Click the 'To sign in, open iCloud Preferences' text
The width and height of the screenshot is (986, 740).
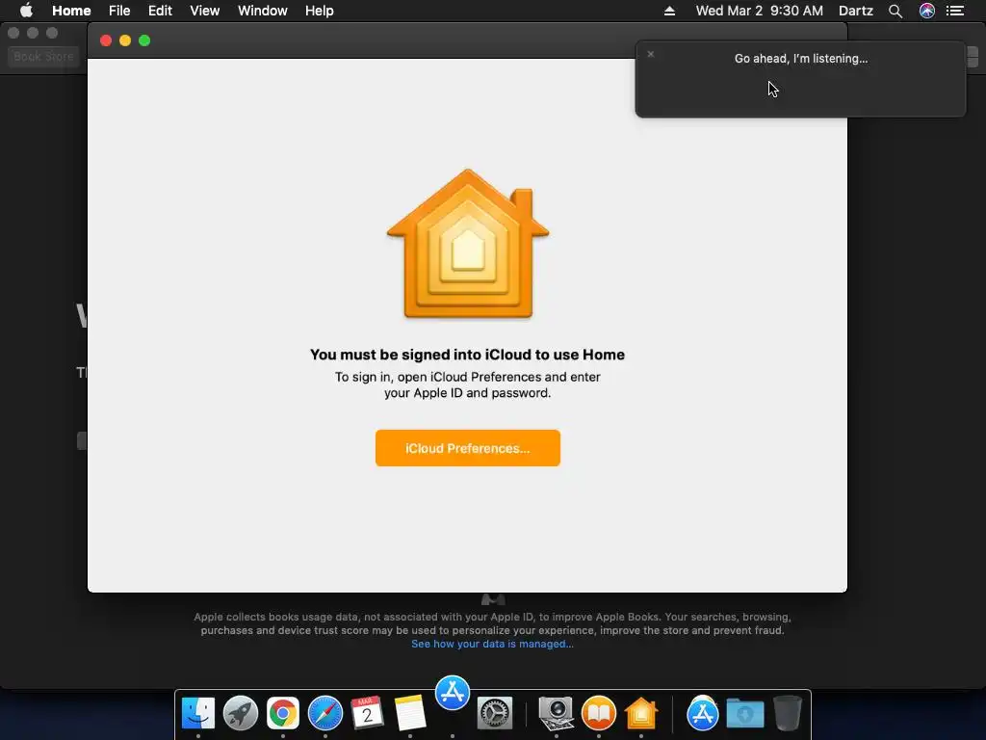pyautogui.click(x=467, y=384)
